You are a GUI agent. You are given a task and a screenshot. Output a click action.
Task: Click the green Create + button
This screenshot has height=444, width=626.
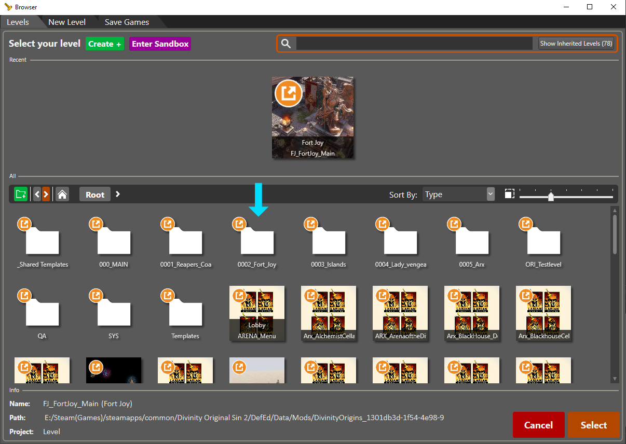(x=105, y=44)
